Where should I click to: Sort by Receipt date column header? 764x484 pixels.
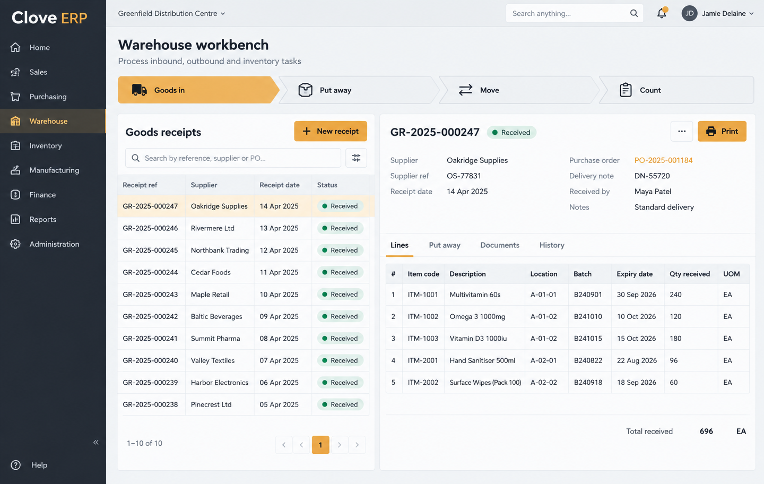(280, 185)
